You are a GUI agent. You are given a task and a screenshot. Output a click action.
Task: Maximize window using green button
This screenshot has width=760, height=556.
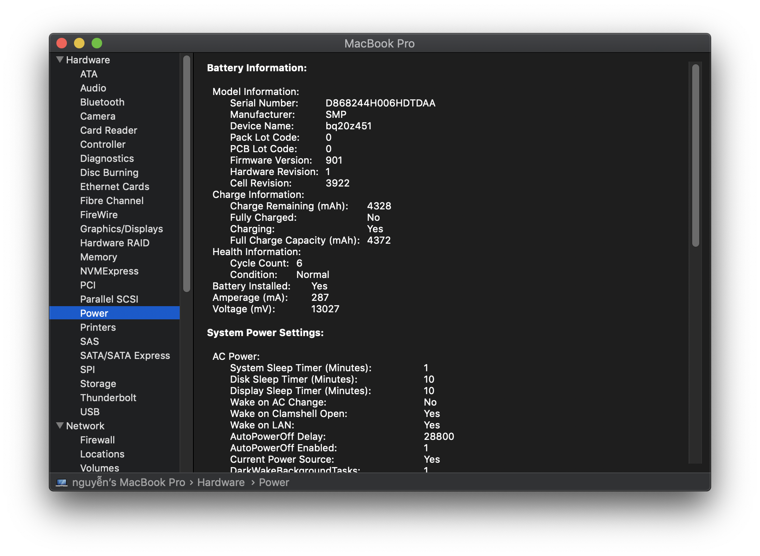(97, 43)
